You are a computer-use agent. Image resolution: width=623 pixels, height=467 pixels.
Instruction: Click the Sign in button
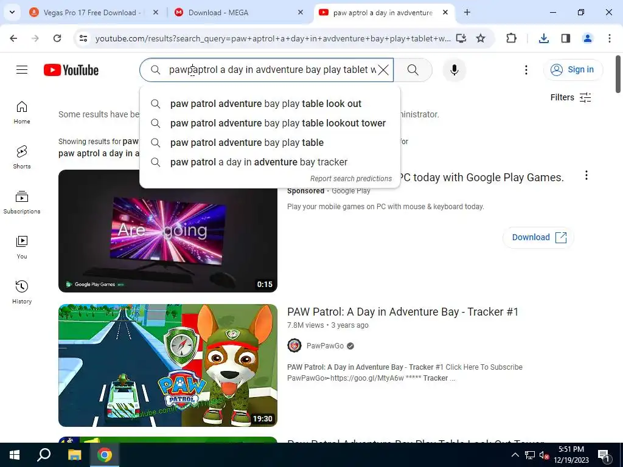[573, 69]
